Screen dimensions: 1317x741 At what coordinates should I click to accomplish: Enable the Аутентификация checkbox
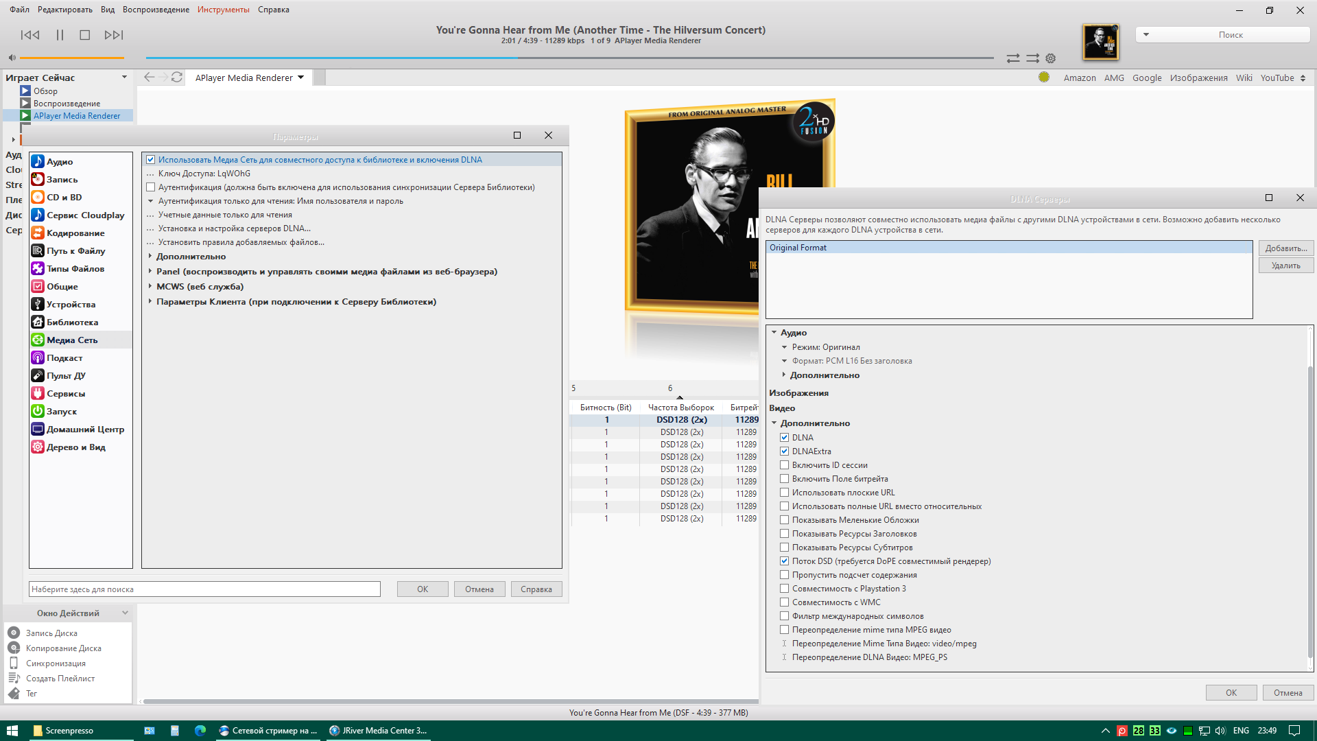151,187
